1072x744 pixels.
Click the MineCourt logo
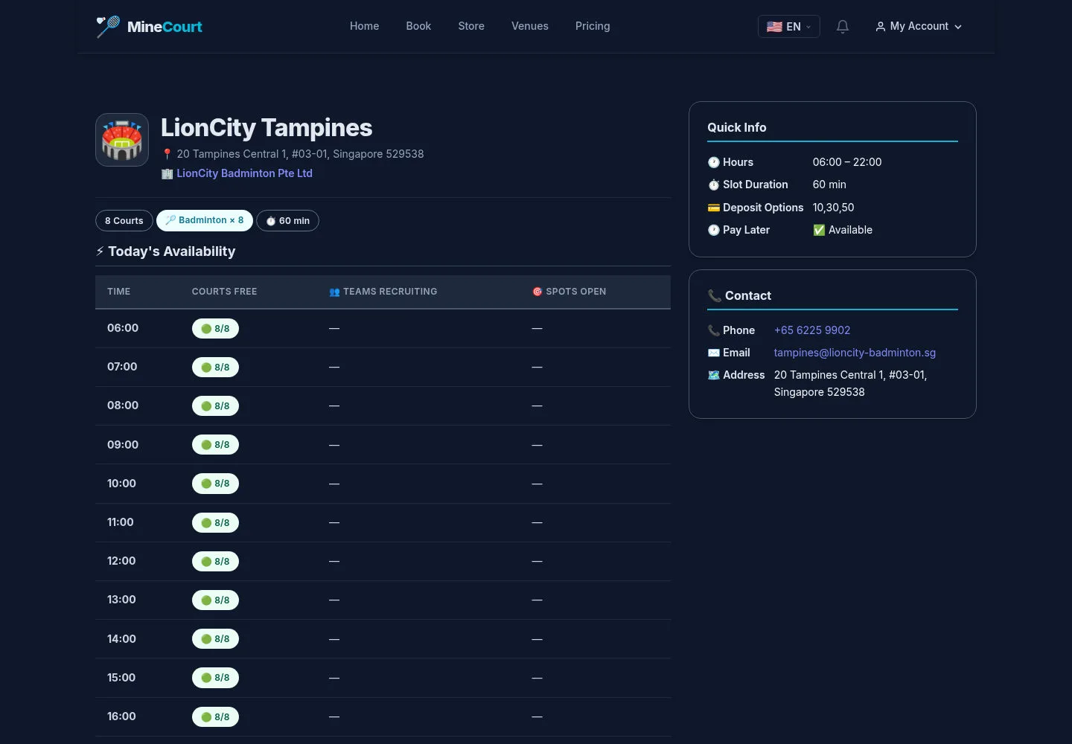(x=150, y=27)
